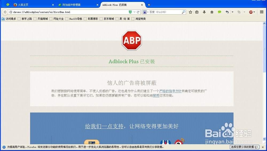Viewport: 267px width, 151px height.
Task: Close the Adblock Plus 已安装 tab
Action: pos(142,5)
